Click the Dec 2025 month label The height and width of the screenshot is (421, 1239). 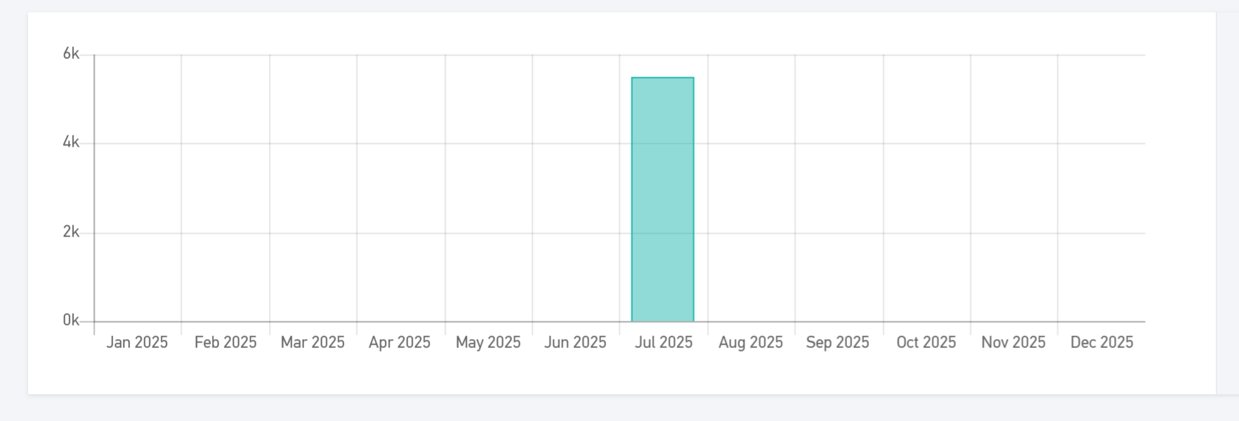pos(1101,342)
